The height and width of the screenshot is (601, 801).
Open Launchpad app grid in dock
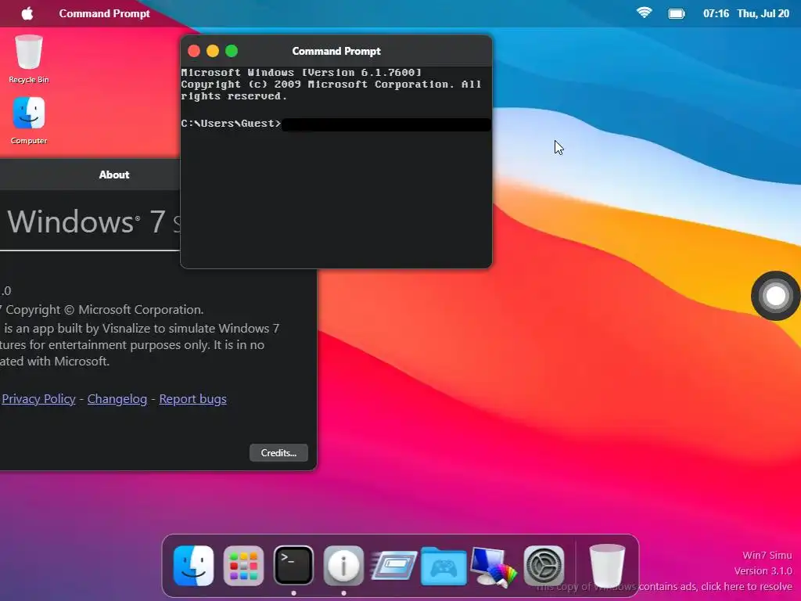pos(244,566)
